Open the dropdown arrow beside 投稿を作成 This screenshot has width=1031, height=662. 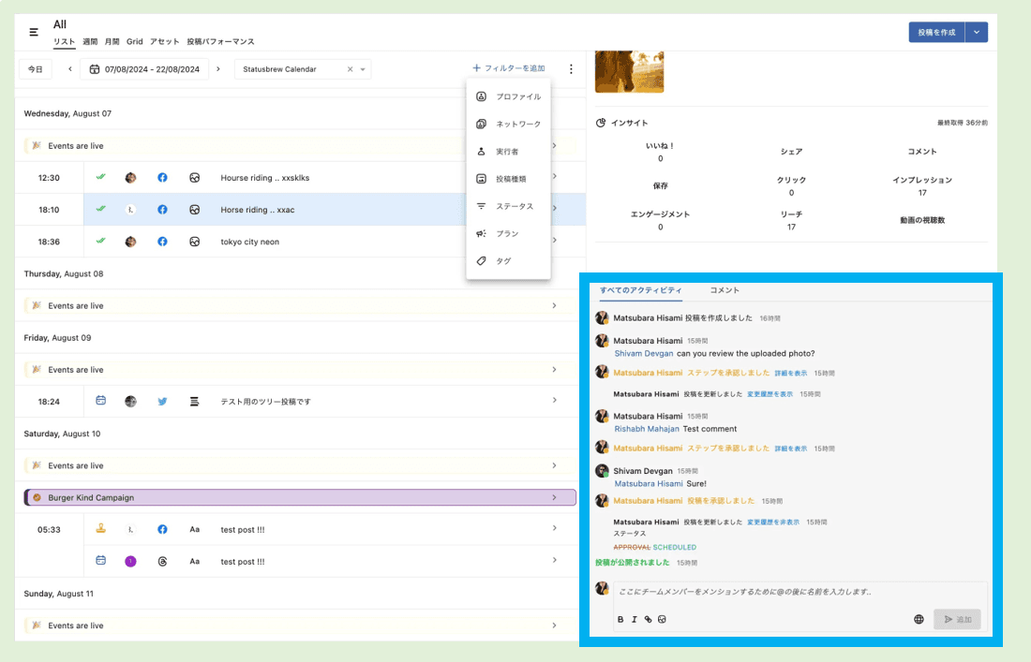(x=977, y=32)
